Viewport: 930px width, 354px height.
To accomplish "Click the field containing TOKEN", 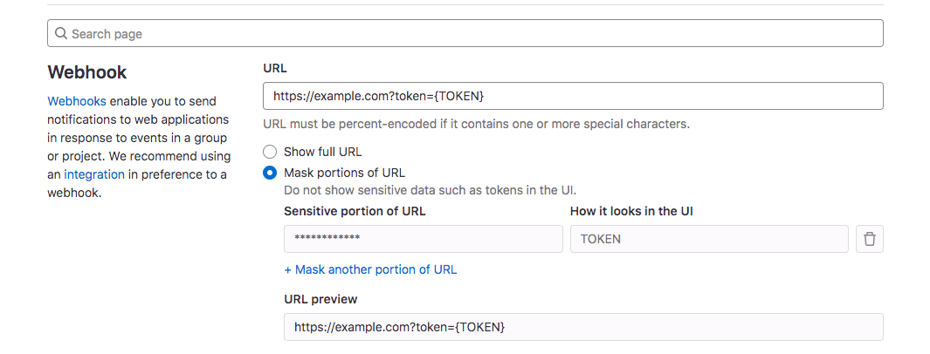I will coord(708,239).
